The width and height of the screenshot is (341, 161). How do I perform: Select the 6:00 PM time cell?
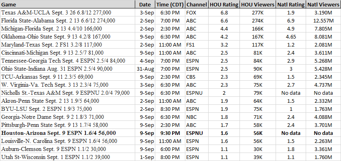(170, 149)
